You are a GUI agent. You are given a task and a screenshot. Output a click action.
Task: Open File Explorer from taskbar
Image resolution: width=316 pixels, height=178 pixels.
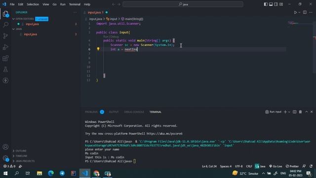coord(39,174)
